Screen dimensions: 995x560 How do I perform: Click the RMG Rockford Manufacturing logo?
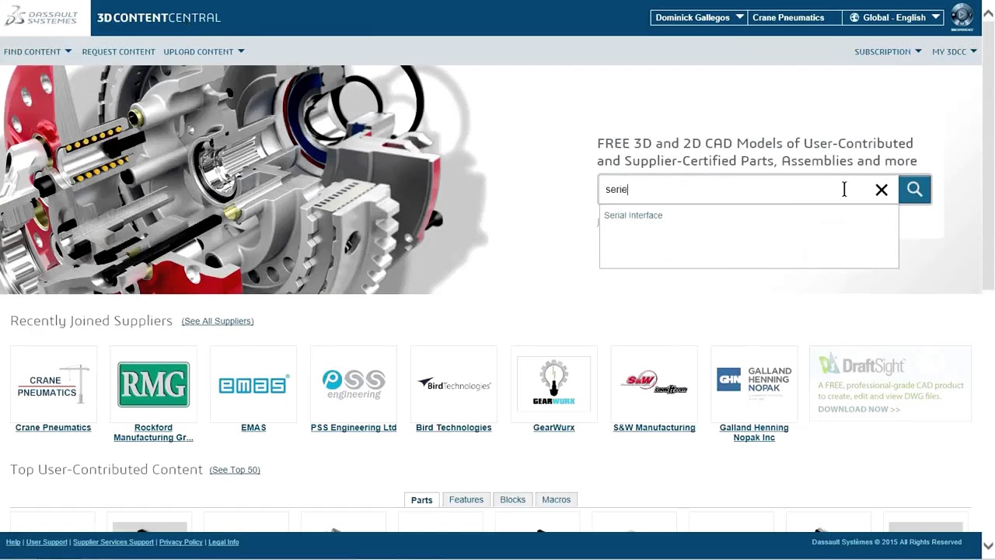tap(153, 384)
